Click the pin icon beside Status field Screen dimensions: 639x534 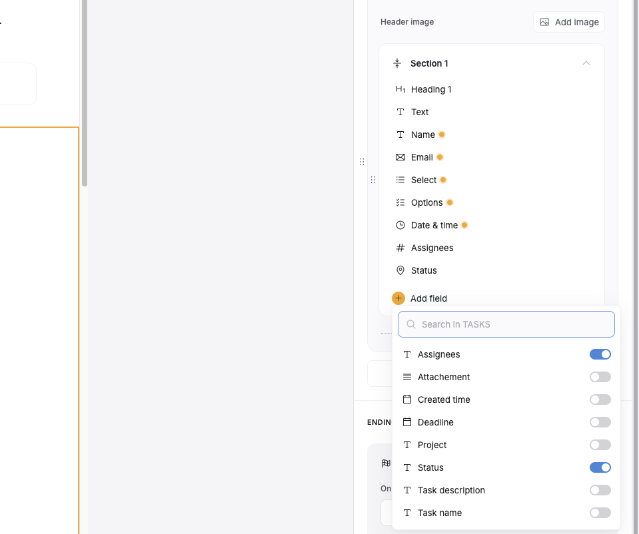[400, 270]
